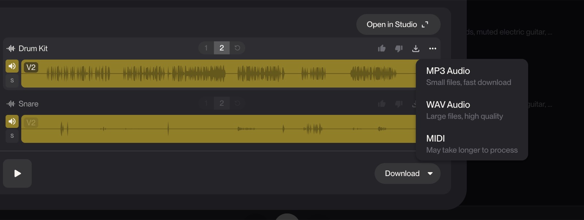
Task: Select version 2 for Snare
Action: [x=222, y=103]
